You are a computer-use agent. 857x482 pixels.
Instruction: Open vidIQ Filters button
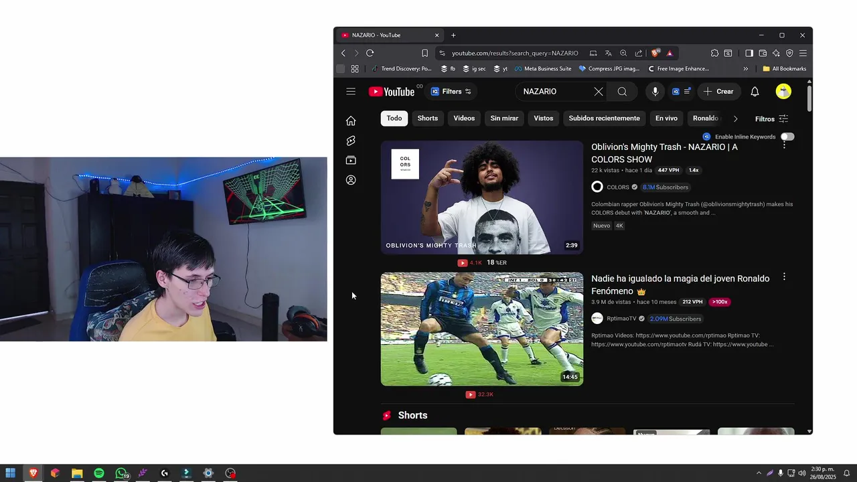coord(451,92)
